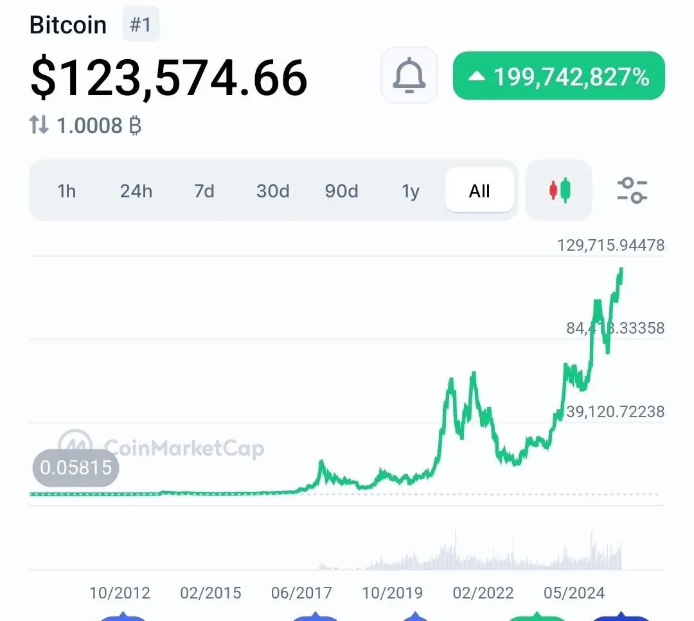Tap the small green arrow in percentage badge
The height and width of the screenshot is (621, 694).
[477, 76]
